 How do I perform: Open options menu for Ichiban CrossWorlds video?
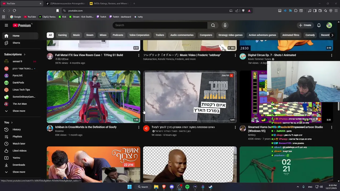click(139, 127)
